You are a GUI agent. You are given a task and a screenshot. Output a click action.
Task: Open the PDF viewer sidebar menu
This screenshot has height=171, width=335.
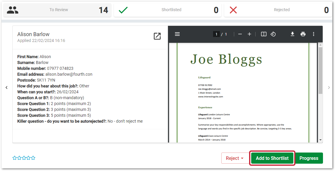177,34
